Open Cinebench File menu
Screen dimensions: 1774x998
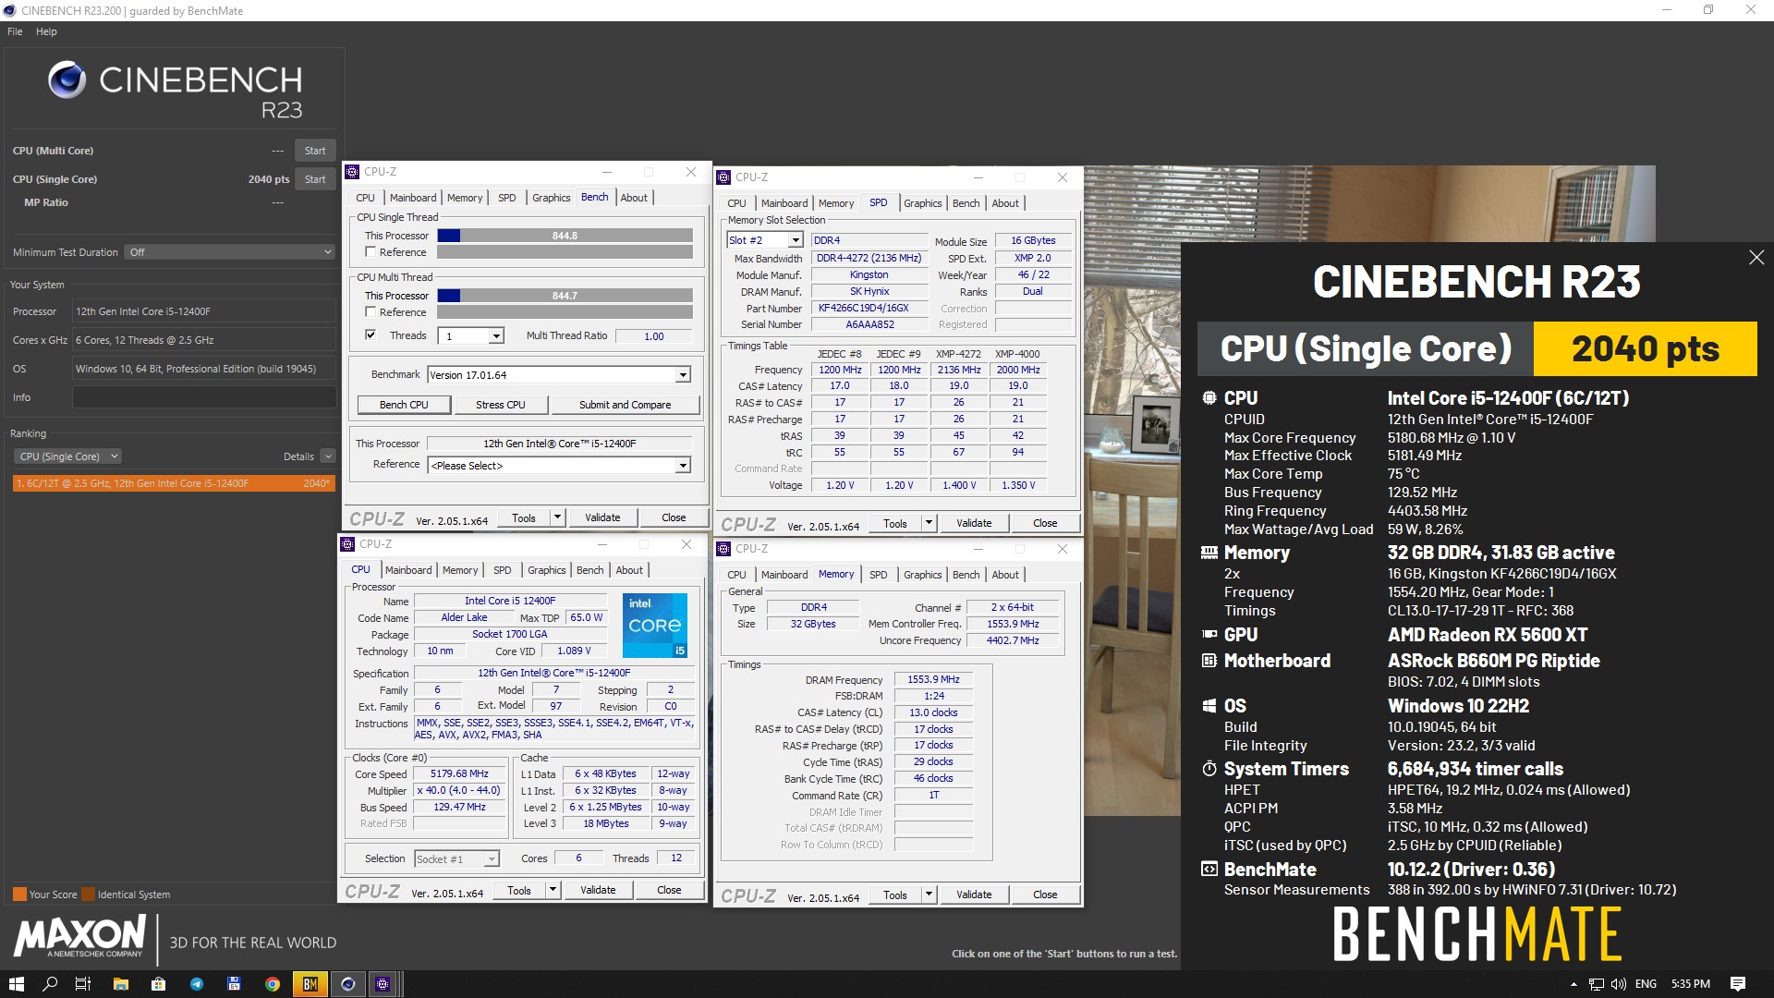(x=15, y=31)
